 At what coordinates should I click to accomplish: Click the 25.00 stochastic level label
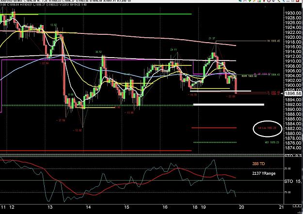(287, 168)
